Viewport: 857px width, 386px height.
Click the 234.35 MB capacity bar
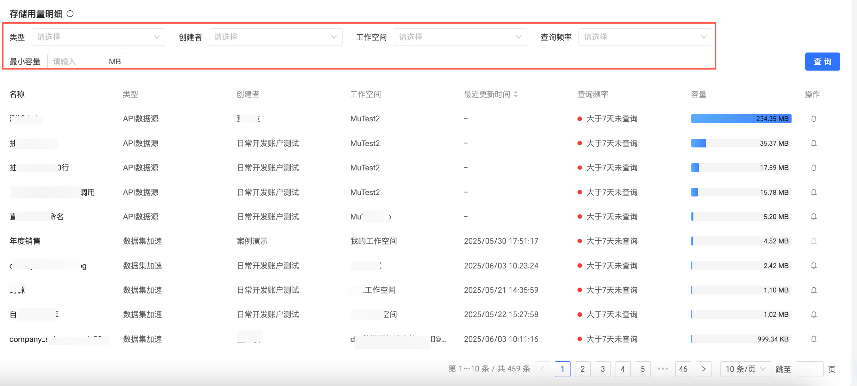click(741, 119)
